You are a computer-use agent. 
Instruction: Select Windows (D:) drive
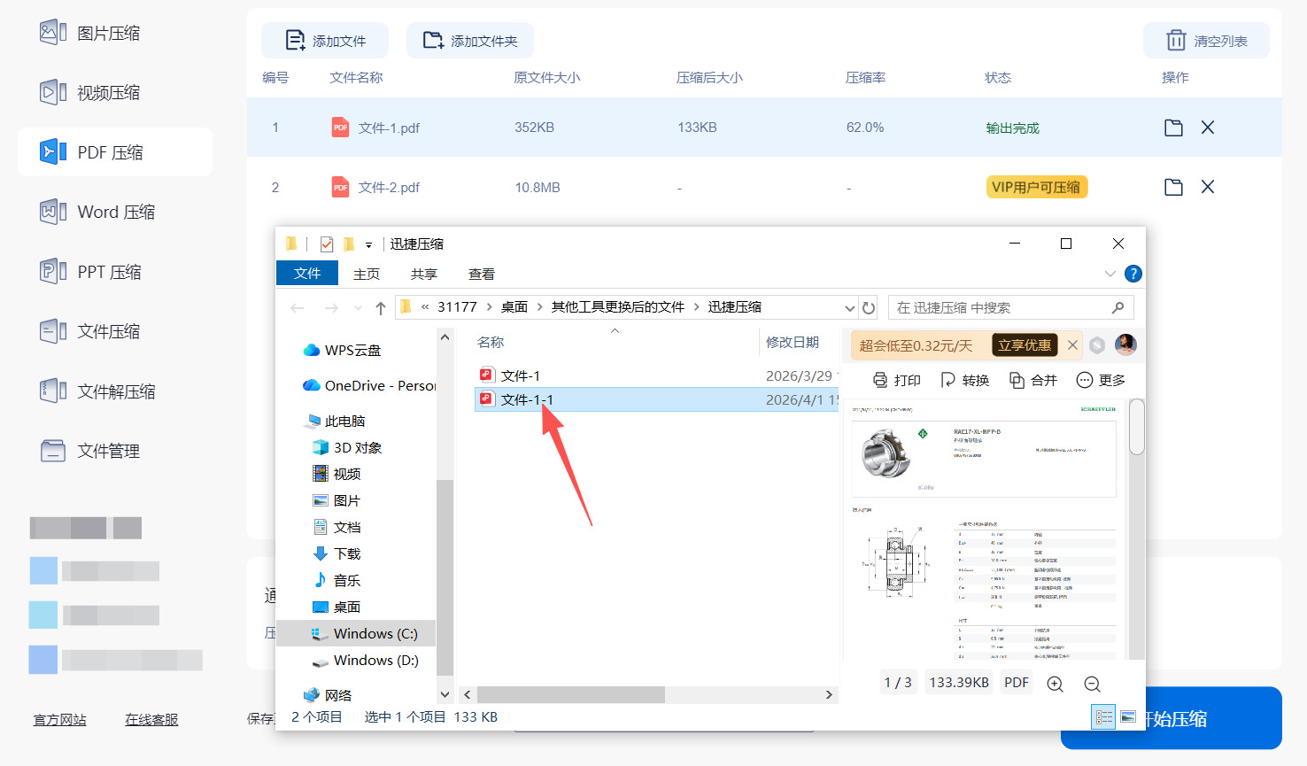[x=365, y=661]
